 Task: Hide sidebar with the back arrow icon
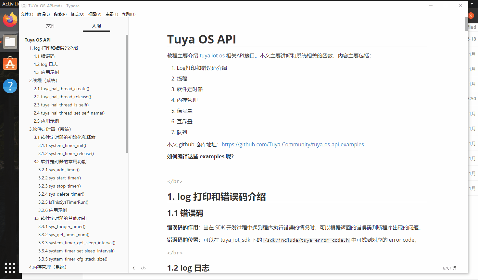pos(133,268)
